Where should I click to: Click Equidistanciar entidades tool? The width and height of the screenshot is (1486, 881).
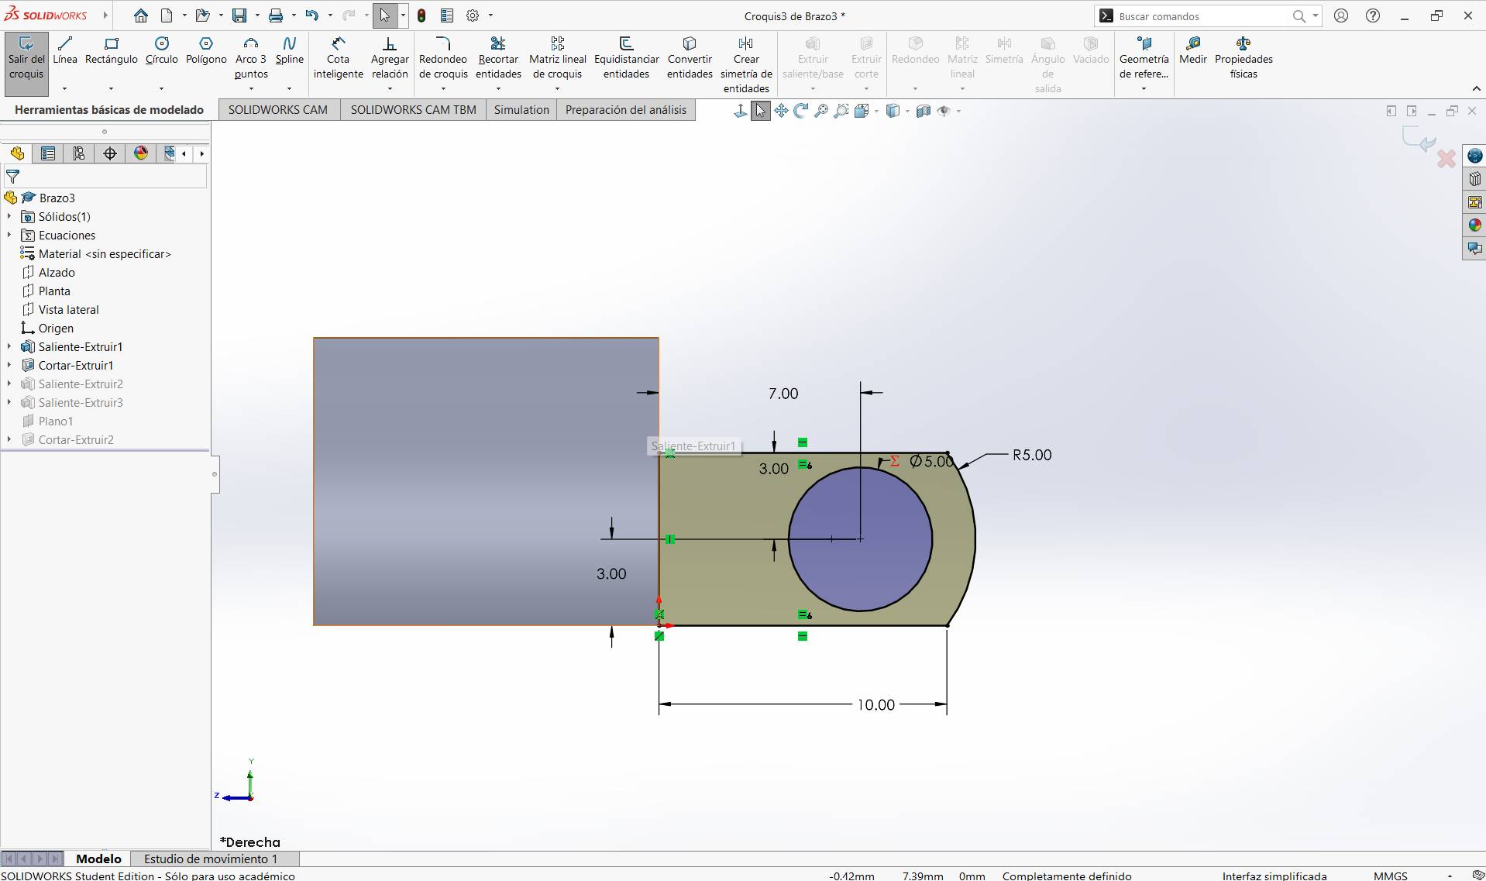pos(627,57)
